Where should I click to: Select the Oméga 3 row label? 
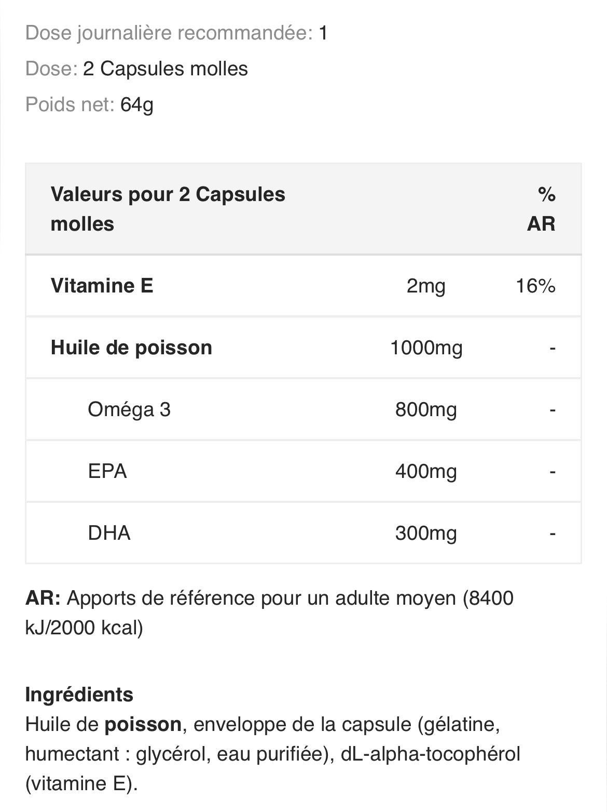click(129, 409)
